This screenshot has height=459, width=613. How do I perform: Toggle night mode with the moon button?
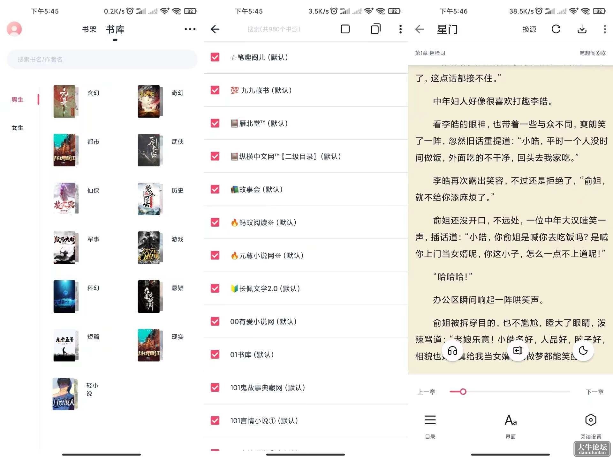(x=583, y=351)
